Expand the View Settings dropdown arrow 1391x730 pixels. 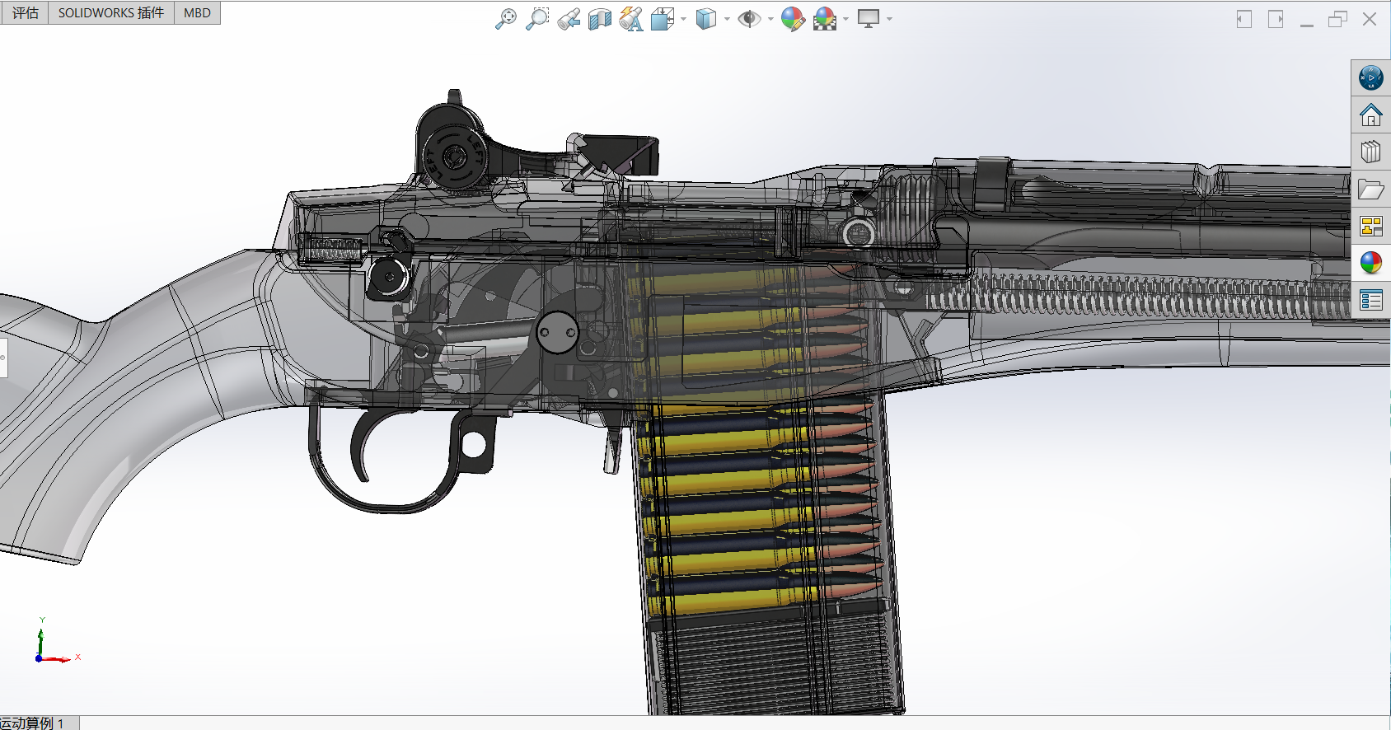tap(889, 19)
